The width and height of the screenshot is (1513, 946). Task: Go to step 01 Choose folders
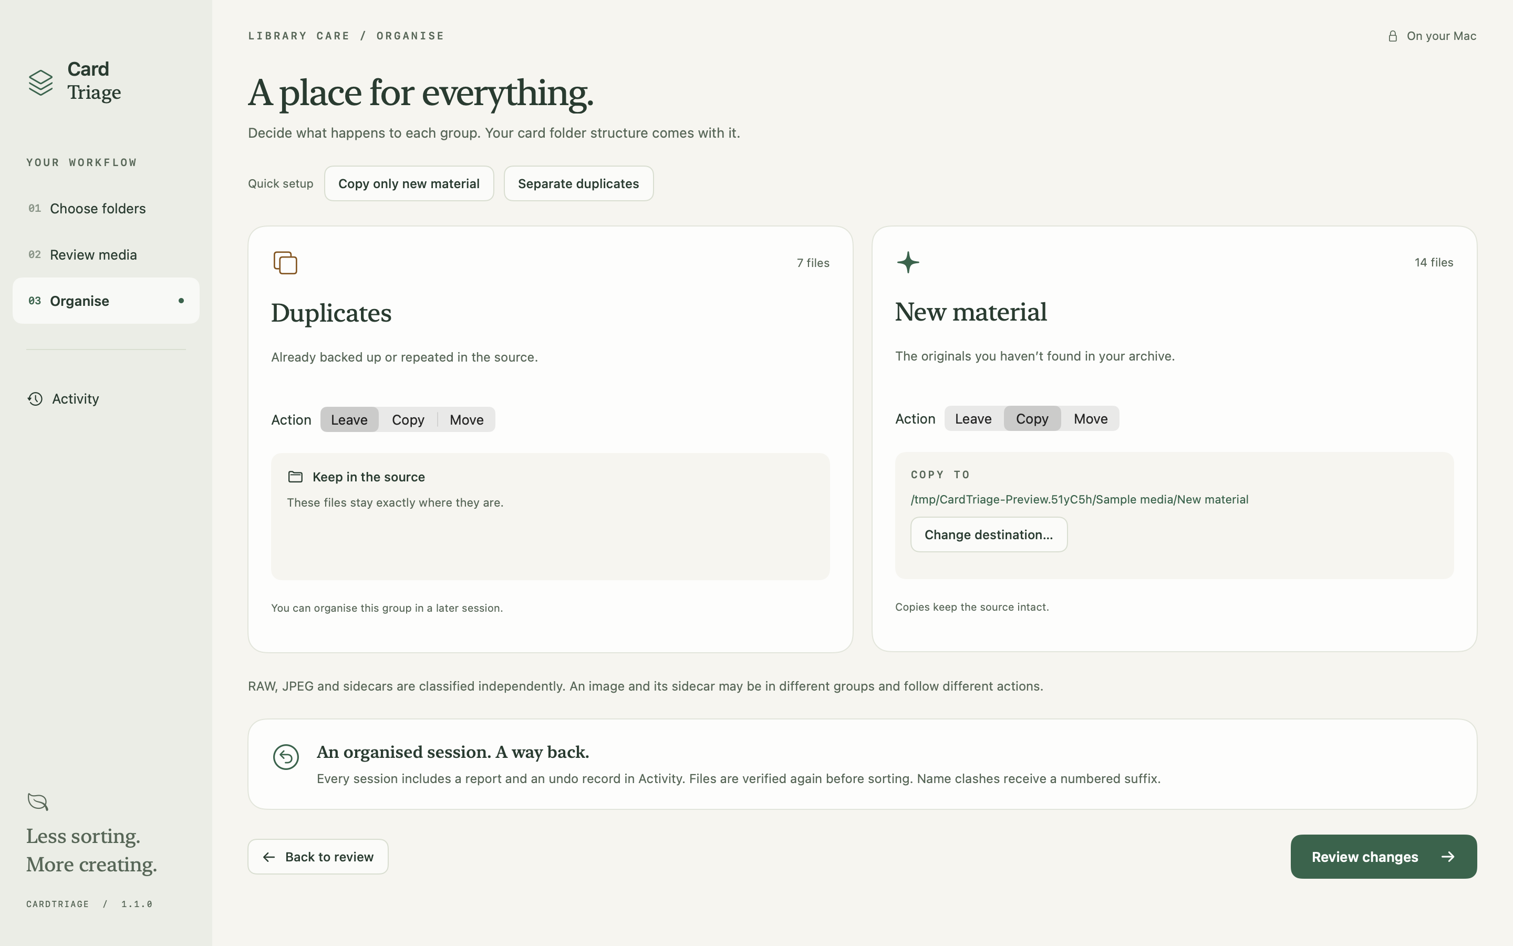[x=106, y=208]
